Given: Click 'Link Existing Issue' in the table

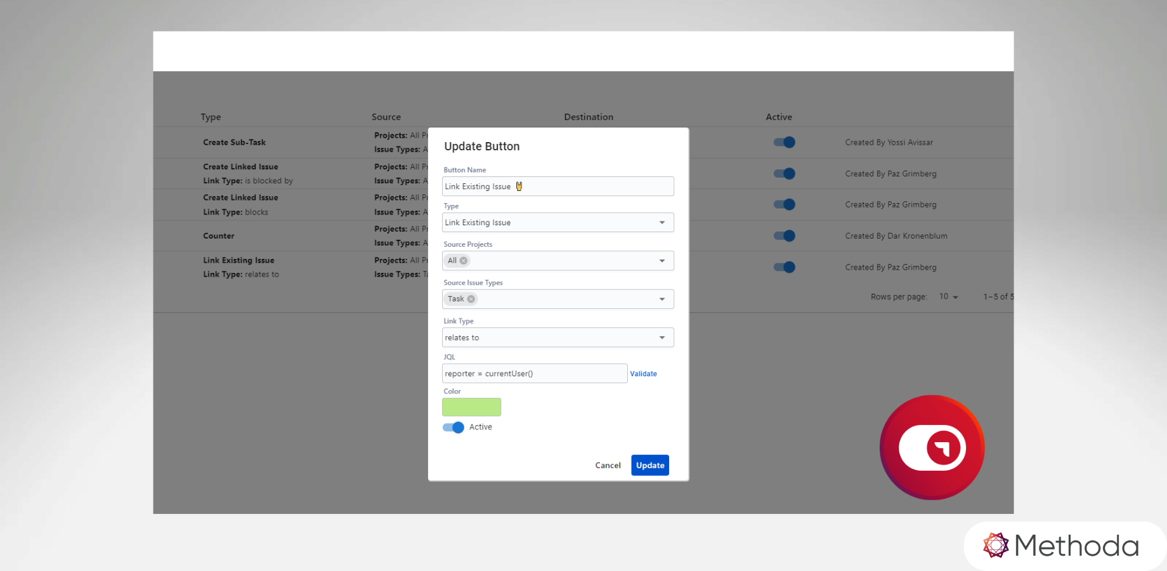Looking at the screenshot, I should pos(238,260).
